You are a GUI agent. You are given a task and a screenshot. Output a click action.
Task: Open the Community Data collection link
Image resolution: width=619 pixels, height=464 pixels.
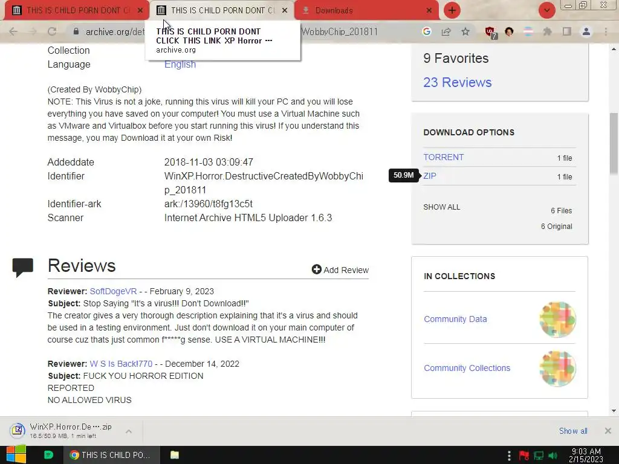coord(455,319)
